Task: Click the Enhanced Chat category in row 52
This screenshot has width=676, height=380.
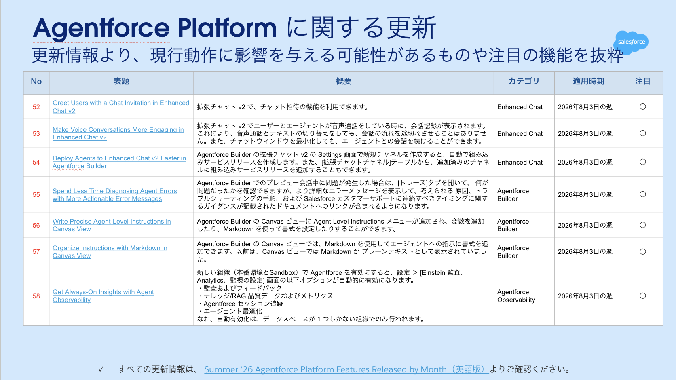Action: 520,107
